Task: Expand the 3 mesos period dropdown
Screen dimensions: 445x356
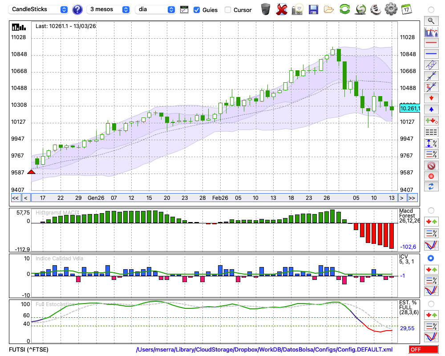Action: click(109, 9)
